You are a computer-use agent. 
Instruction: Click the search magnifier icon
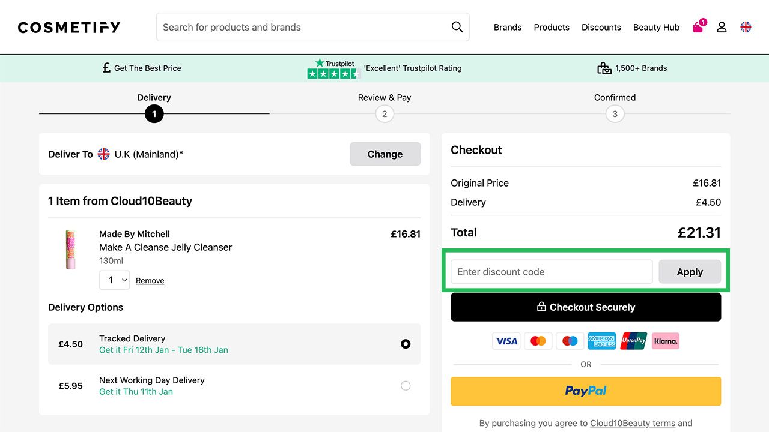coord(457,27)
